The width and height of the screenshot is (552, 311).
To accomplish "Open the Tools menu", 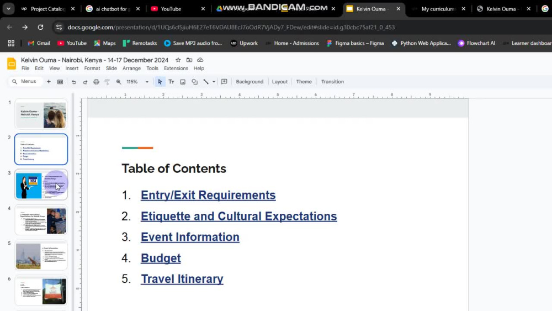I will point(152,68).
